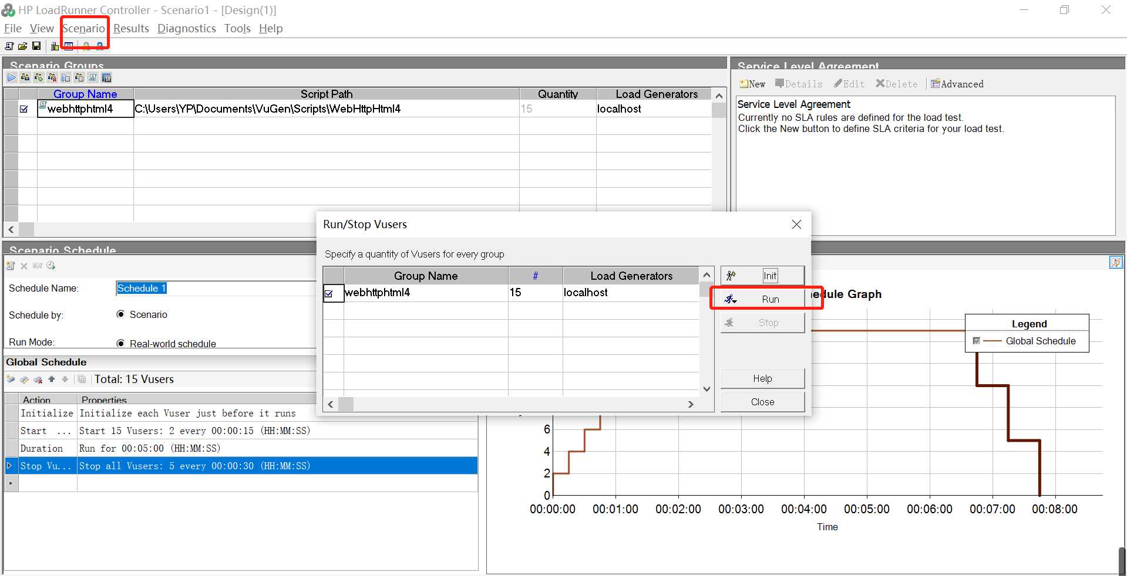This screenshot has height=576, width=1127.
Task: Toggle webhttphtml4 checkbox in Scenario Groups
Action: pyautogui.click(x=24, y=109)
